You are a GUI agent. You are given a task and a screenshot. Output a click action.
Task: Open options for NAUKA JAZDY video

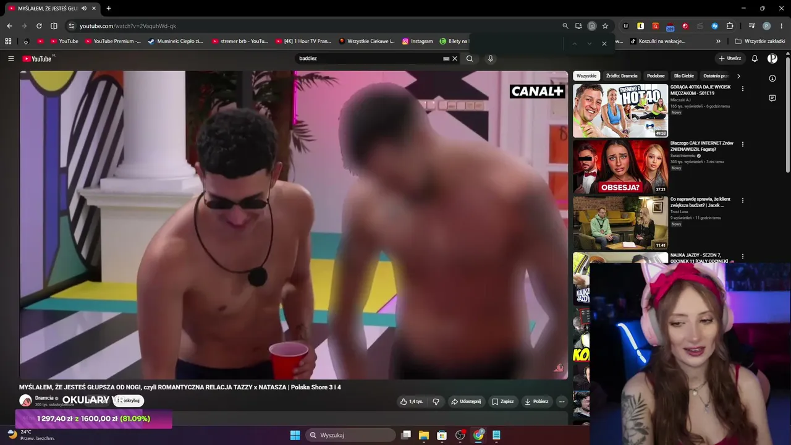pyautogui.click(x=743, y=256)
